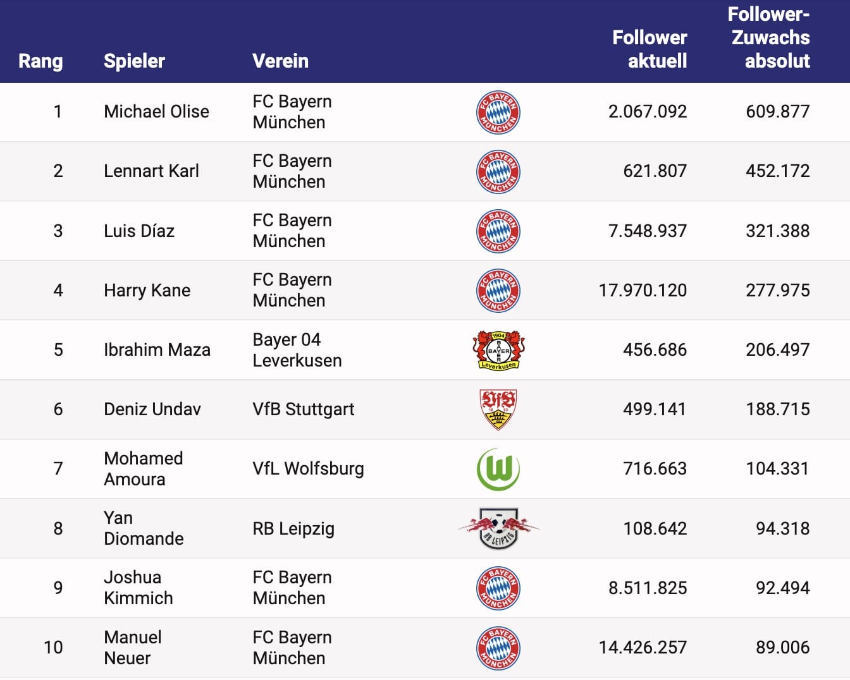850x680 pixels.
Task: Select player name Michael Olise
Action: [x=156, y=112]
